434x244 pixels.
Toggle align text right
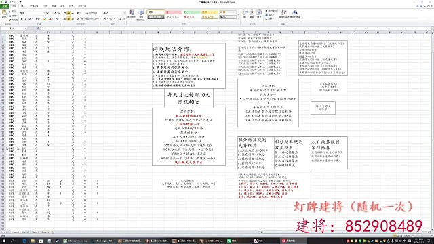coord(73,19)
